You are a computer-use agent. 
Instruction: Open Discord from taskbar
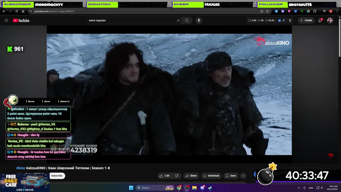coord(202,188)
